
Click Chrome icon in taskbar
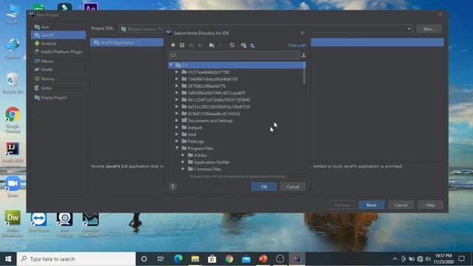click(x=229, y=259)
